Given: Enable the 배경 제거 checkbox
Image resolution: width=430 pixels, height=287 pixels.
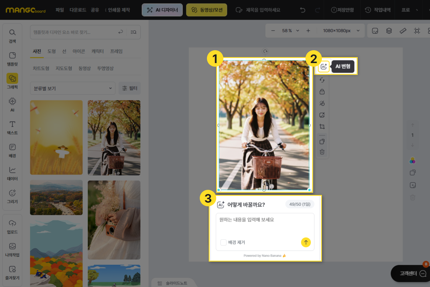Looking at the screenshot, I should [223, 242].
